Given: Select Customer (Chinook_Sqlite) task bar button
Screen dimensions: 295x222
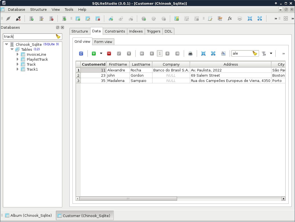Looking at the screenshot, I should coord(84,216).
